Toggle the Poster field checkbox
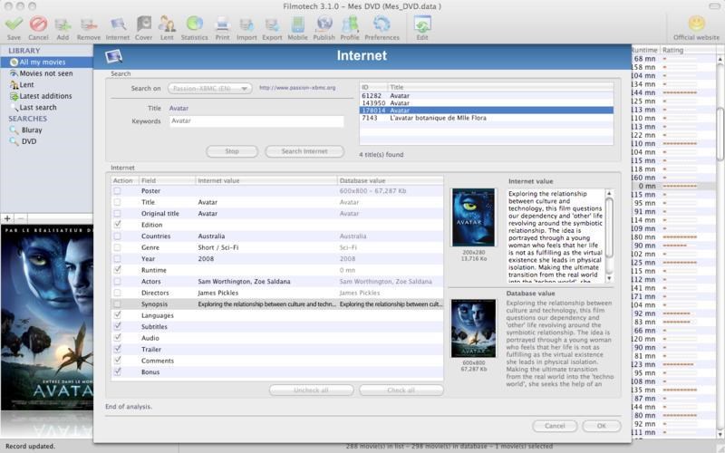Viewport: 725px width, 453px height. pos(118,190)
